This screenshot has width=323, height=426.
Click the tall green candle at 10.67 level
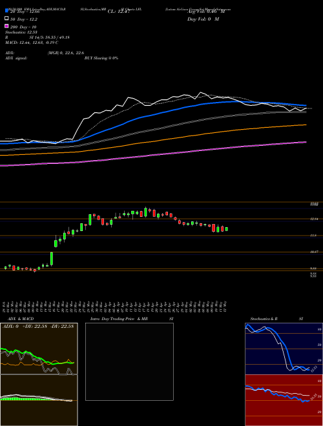52,259
